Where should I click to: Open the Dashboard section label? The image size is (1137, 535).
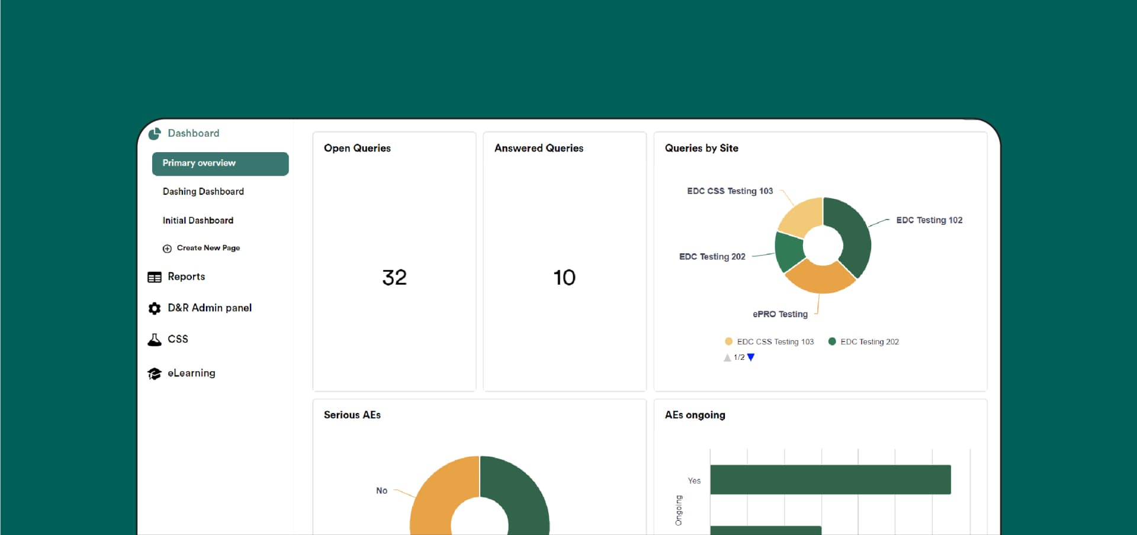click(x=193, y=133)
